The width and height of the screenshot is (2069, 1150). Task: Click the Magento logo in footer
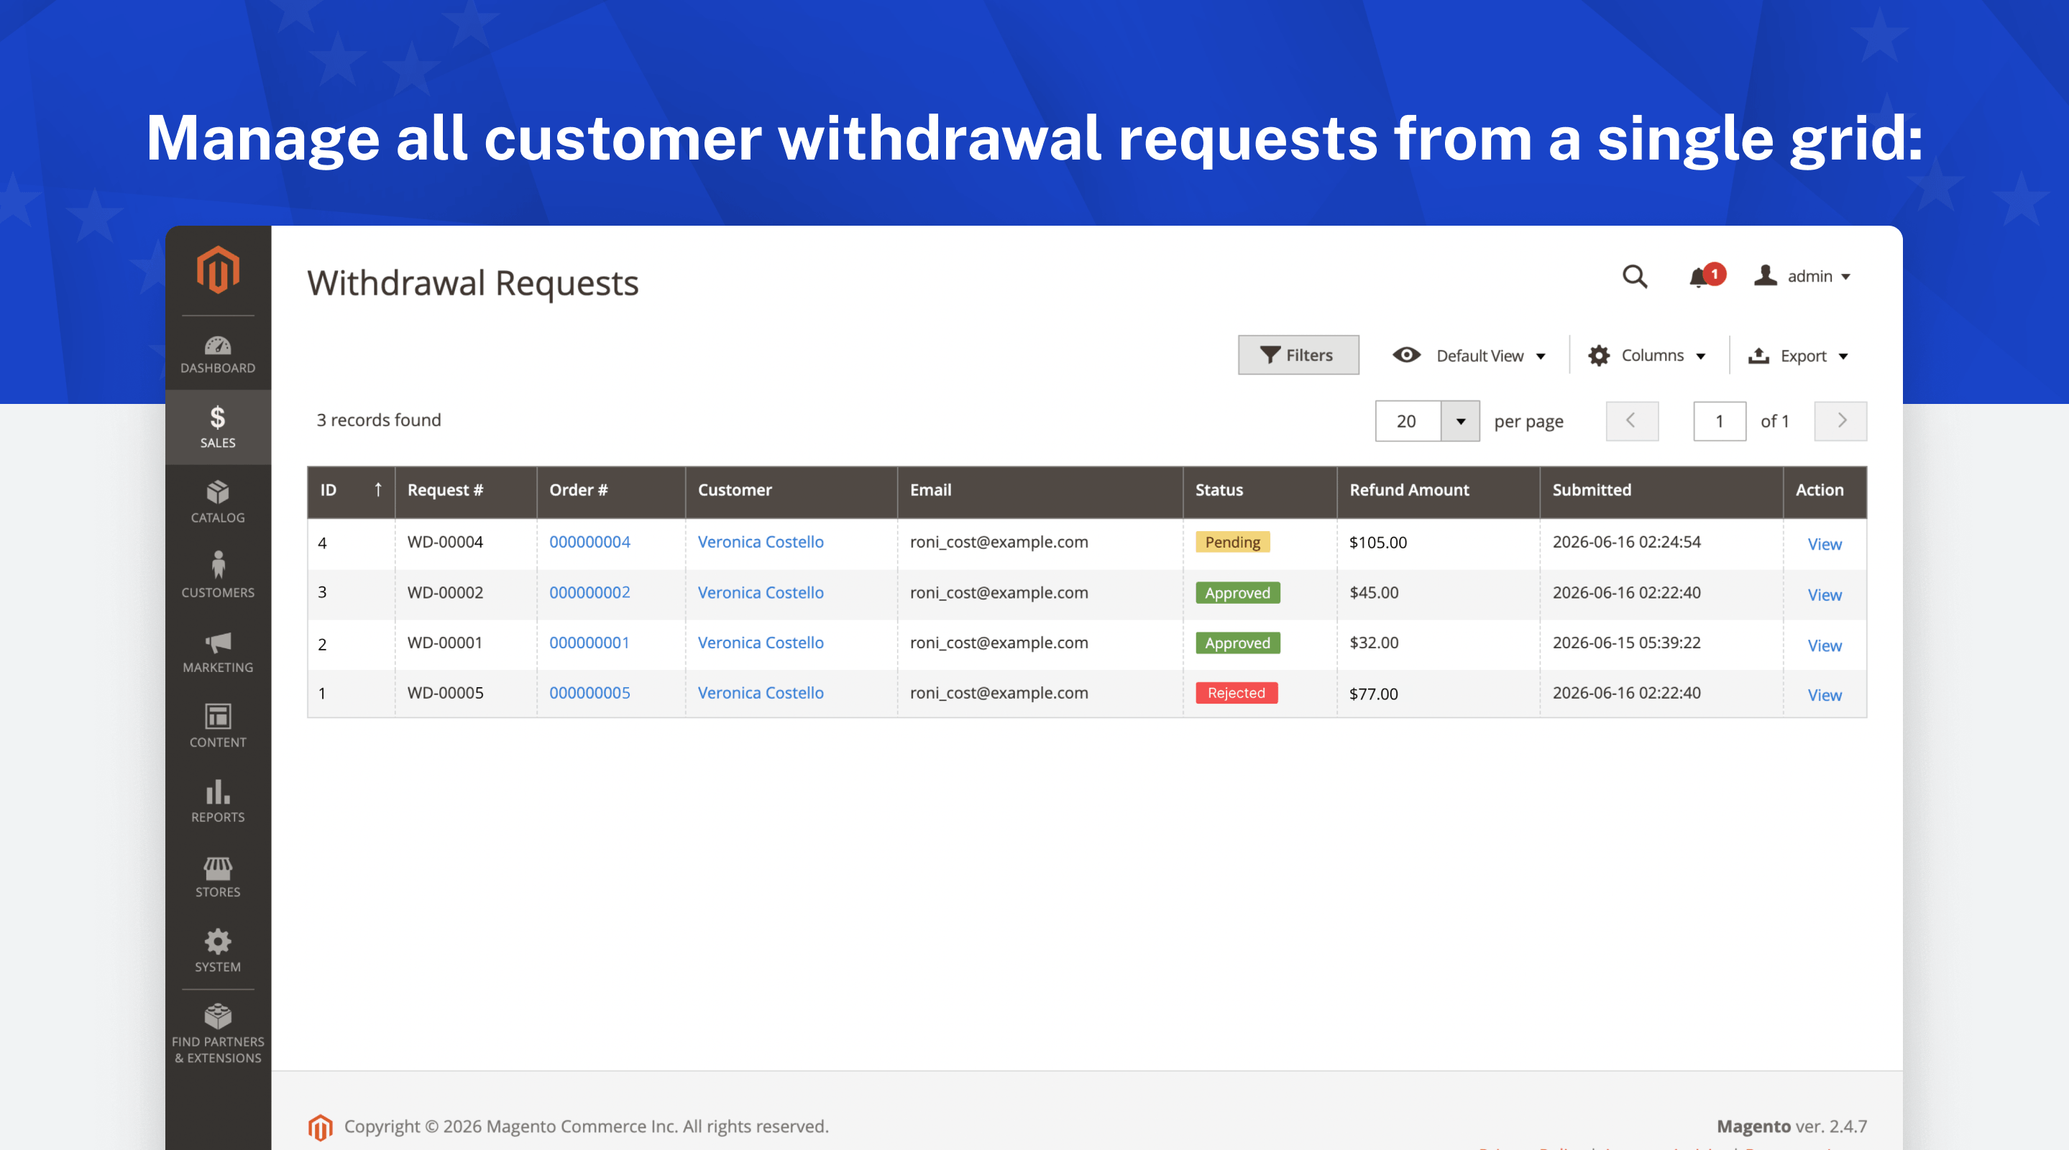(320, 1127)
